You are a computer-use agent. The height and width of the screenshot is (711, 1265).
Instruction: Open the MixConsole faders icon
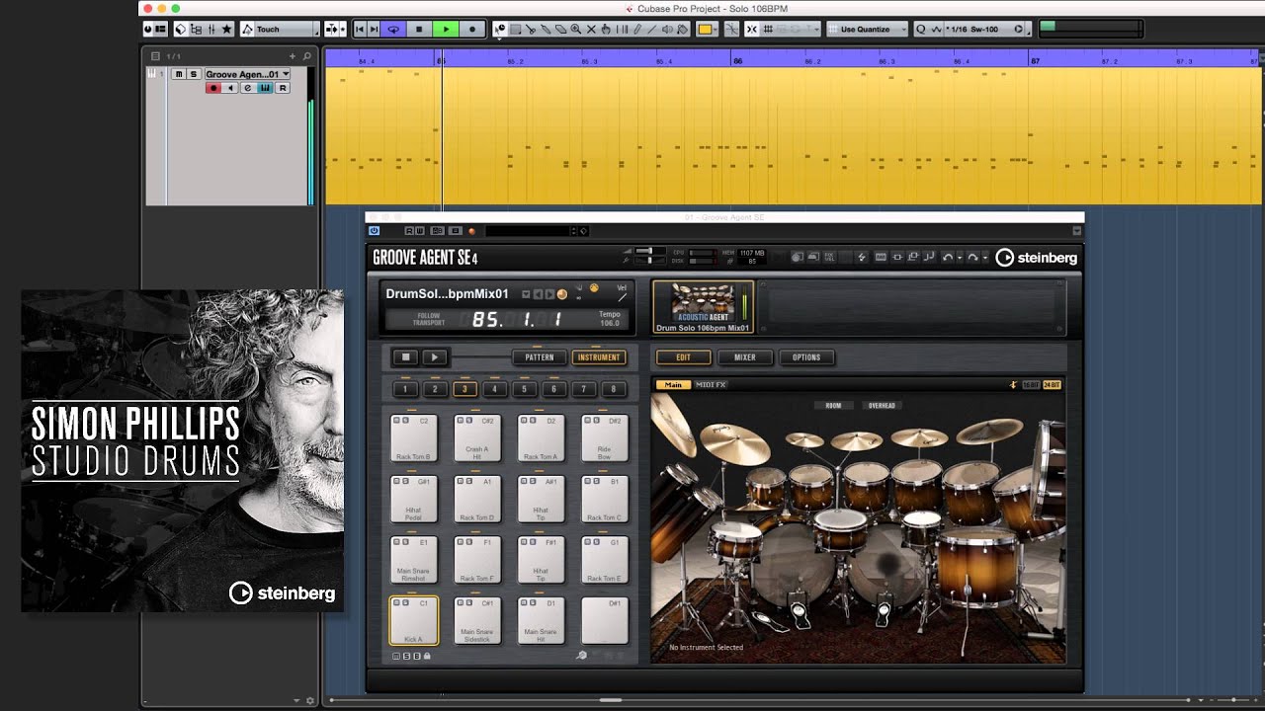211,30
